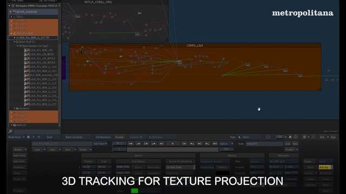346x194 pixels.
Task: Open the Media Panel dropdown
Action: [16, 137]
